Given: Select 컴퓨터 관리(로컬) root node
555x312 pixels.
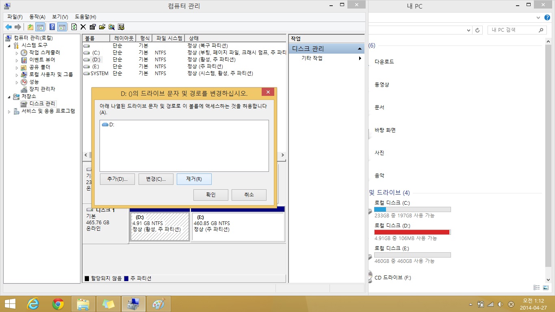Looking at the screenshot, I should [33, 38].
